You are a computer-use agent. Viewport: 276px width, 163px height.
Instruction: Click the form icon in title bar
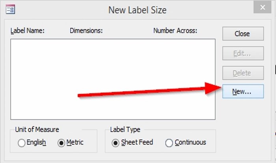[11, 9]
